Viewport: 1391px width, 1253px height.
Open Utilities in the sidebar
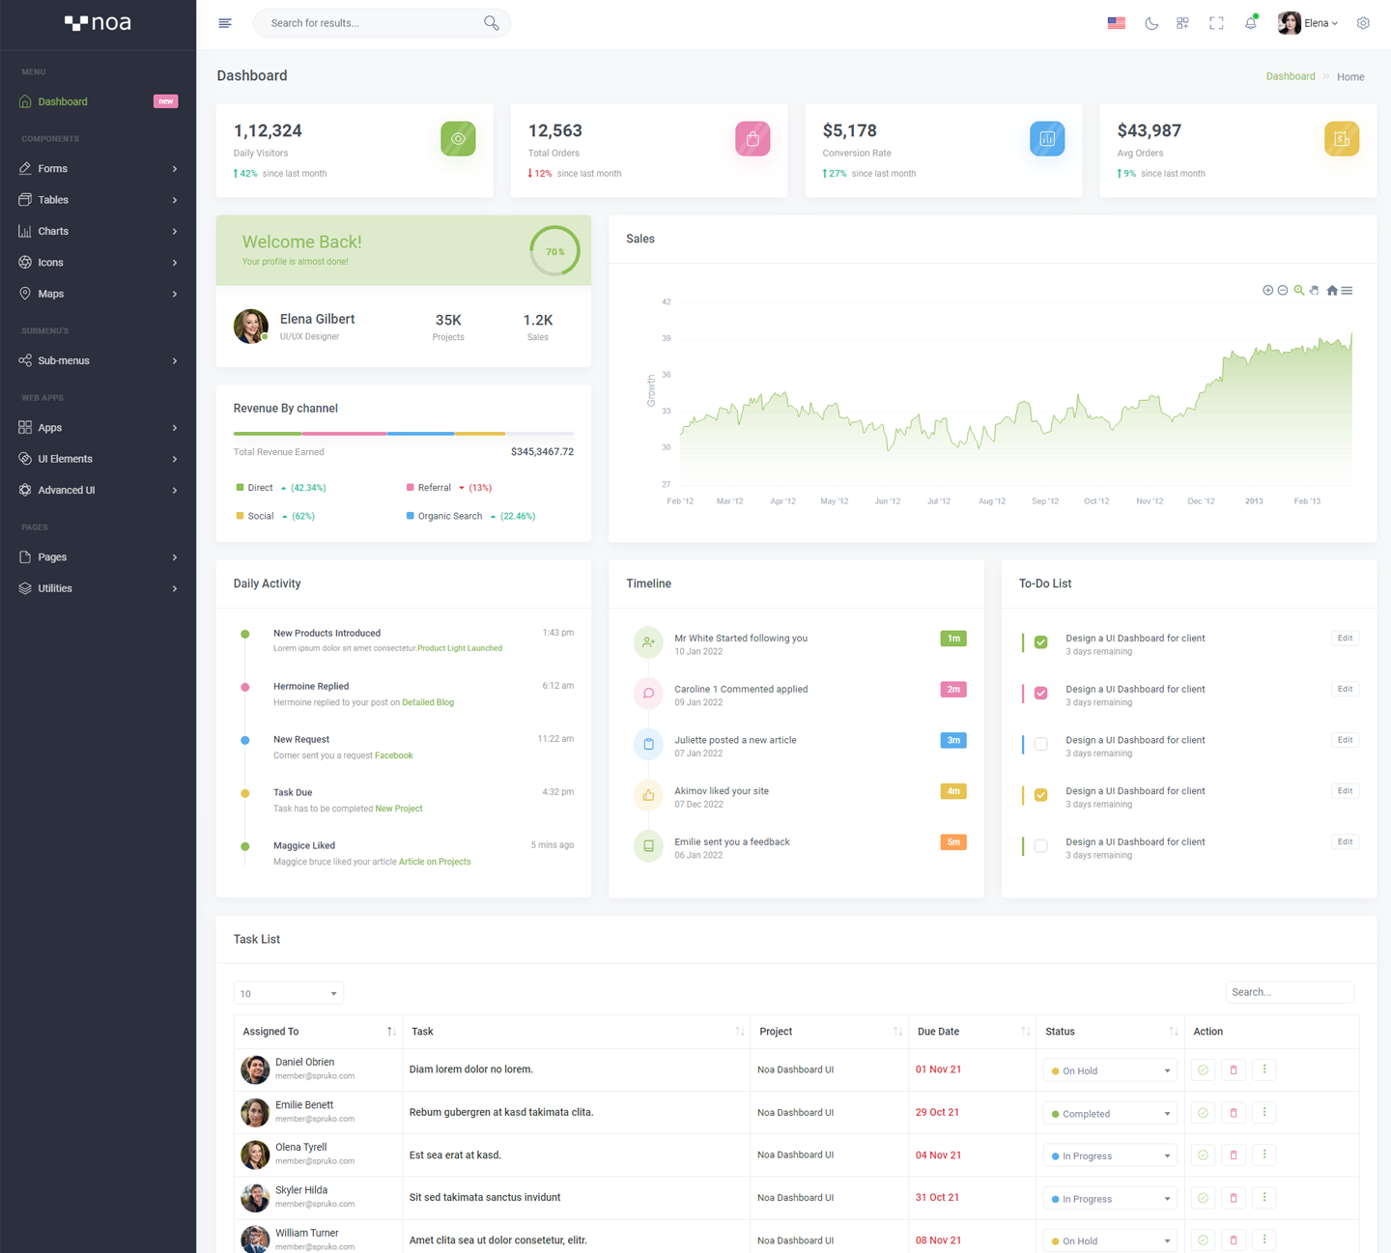click(98, 588)
